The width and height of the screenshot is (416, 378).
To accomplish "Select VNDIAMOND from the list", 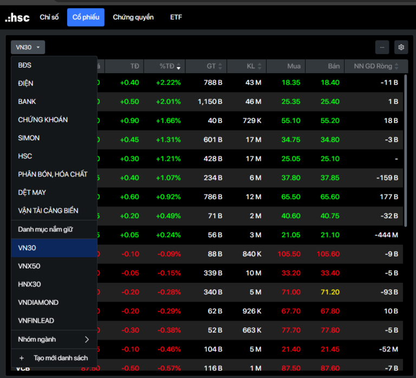I will [x=38, y=302].
